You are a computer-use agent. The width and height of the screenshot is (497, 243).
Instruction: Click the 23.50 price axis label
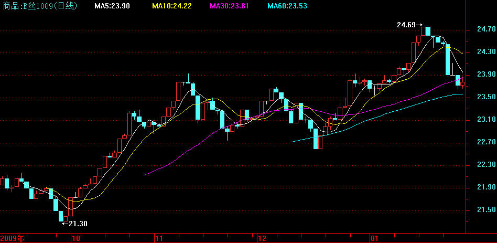tap(482, 98)
